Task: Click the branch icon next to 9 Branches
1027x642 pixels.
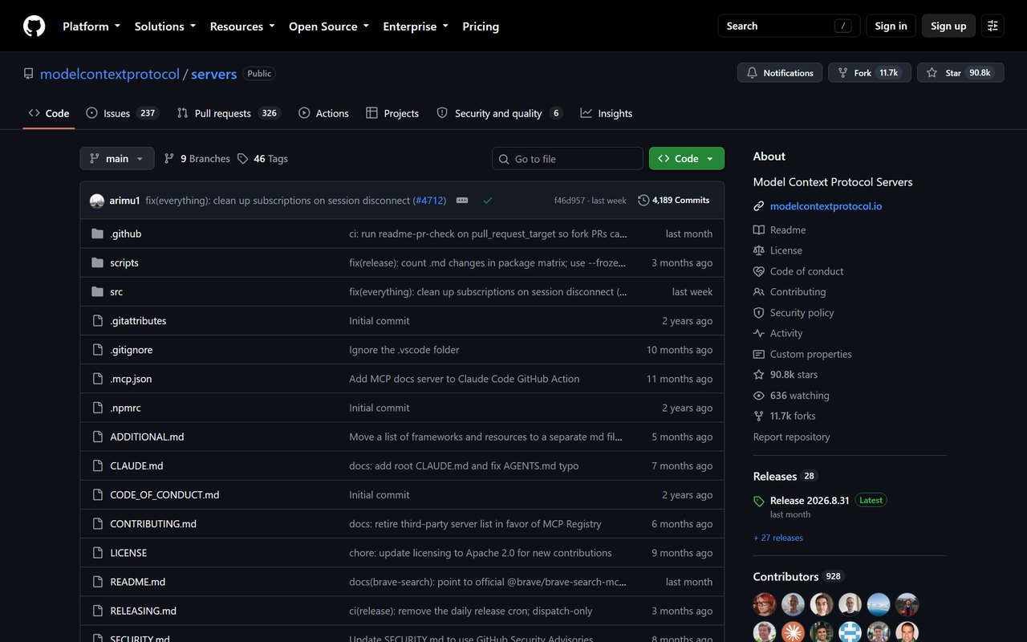Action: 168,159
